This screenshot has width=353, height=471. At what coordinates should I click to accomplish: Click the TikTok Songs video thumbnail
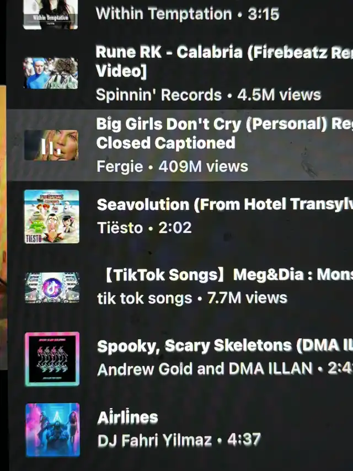pyautogui.click(x=52, y=287)
